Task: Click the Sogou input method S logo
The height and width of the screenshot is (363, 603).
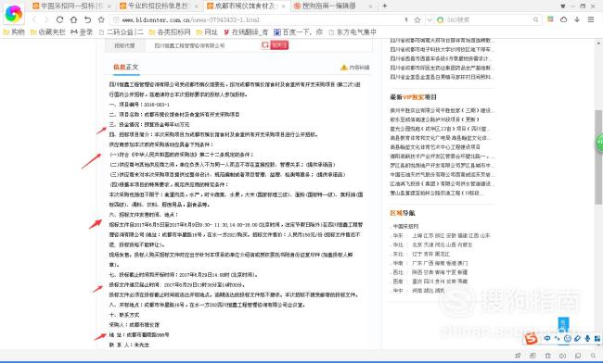Action: (x=531, y=339)
